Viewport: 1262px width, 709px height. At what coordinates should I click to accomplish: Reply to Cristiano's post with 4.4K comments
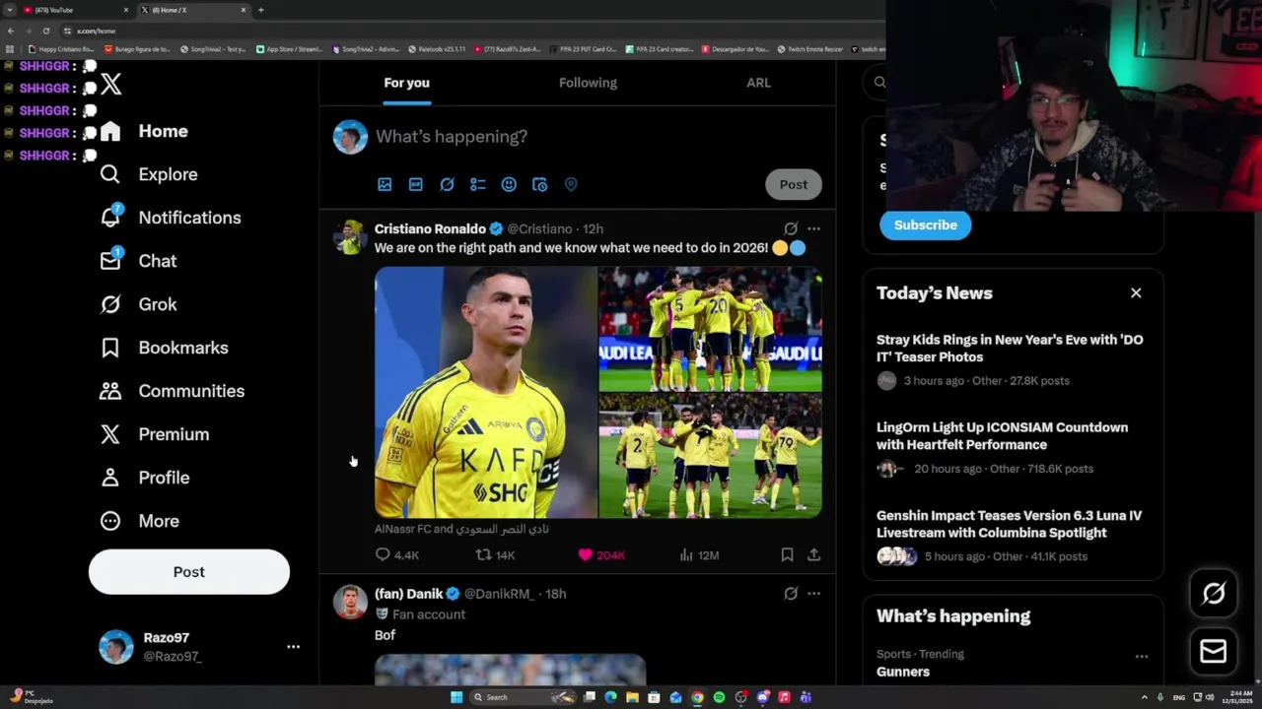click(397, 555)
